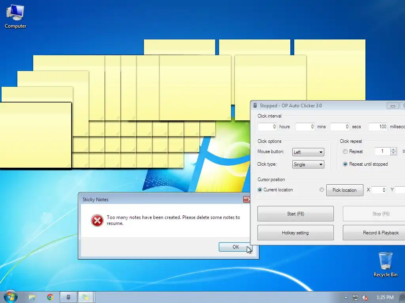Viewport: 405px width, 303px height.
Task: Click the Pick location button
Action: tap(344, 190)
